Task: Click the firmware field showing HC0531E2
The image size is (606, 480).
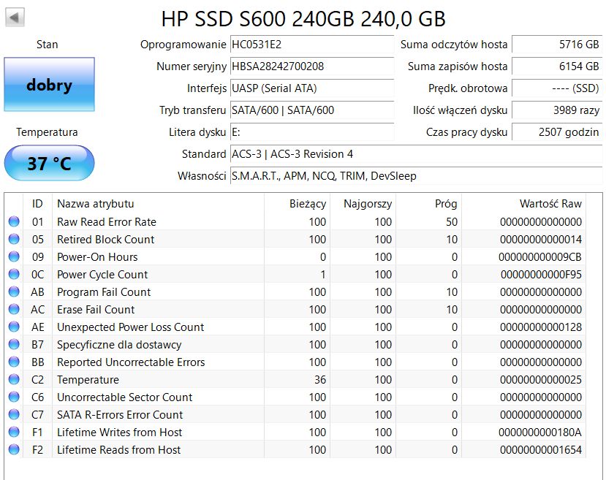Action: coord(312,45)
